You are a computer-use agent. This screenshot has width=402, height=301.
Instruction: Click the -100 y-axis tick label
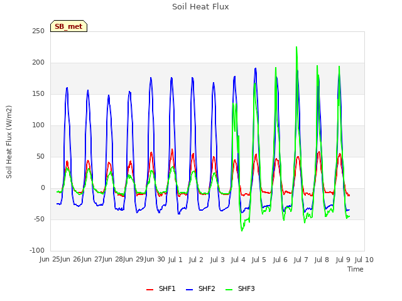(37, 251)
